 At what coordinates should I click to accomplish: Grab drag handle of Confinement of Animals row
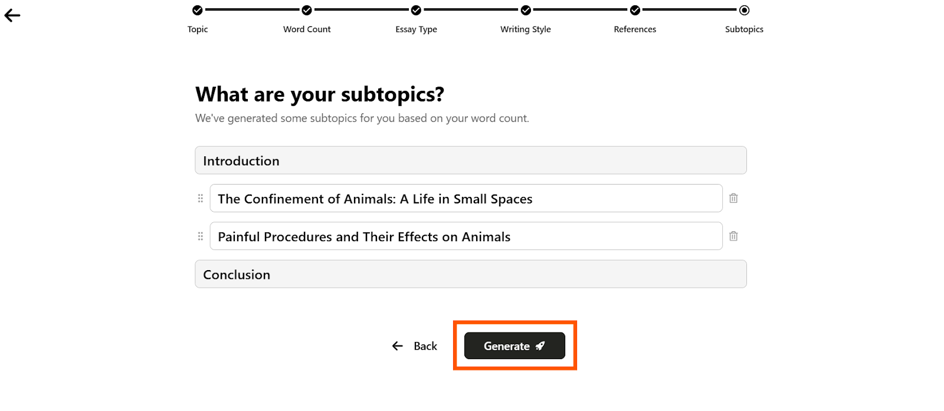pyautogui.click(x=201, y=198)
